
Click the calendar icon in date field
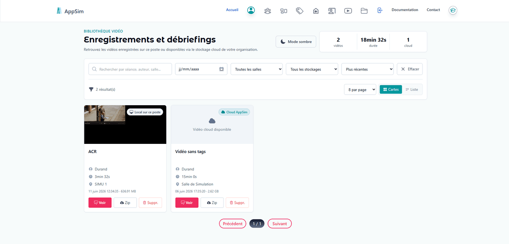(221, 69)
